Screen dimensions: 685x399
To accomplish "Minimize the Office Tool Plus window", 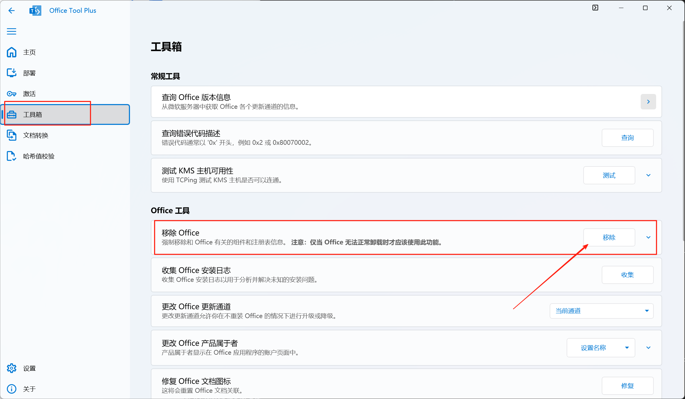I will tap(621, 8).
